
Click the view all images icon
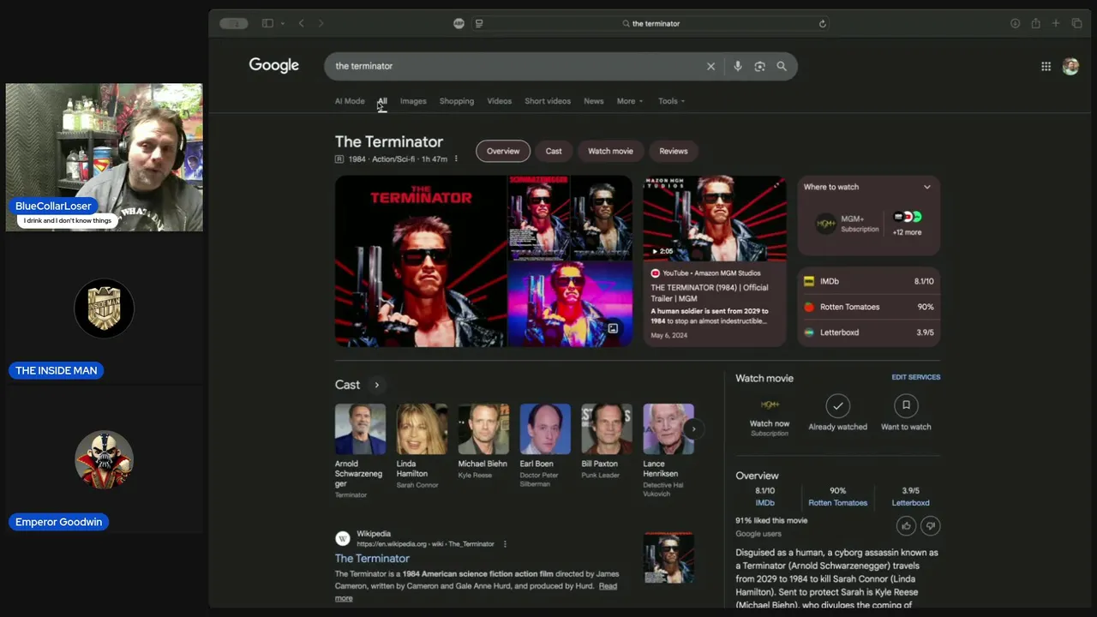tap(613, 328)
